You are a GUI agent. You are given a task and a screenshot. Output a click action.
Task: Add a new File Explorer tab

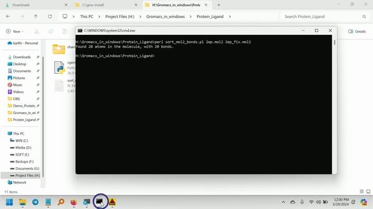(219, 5)
